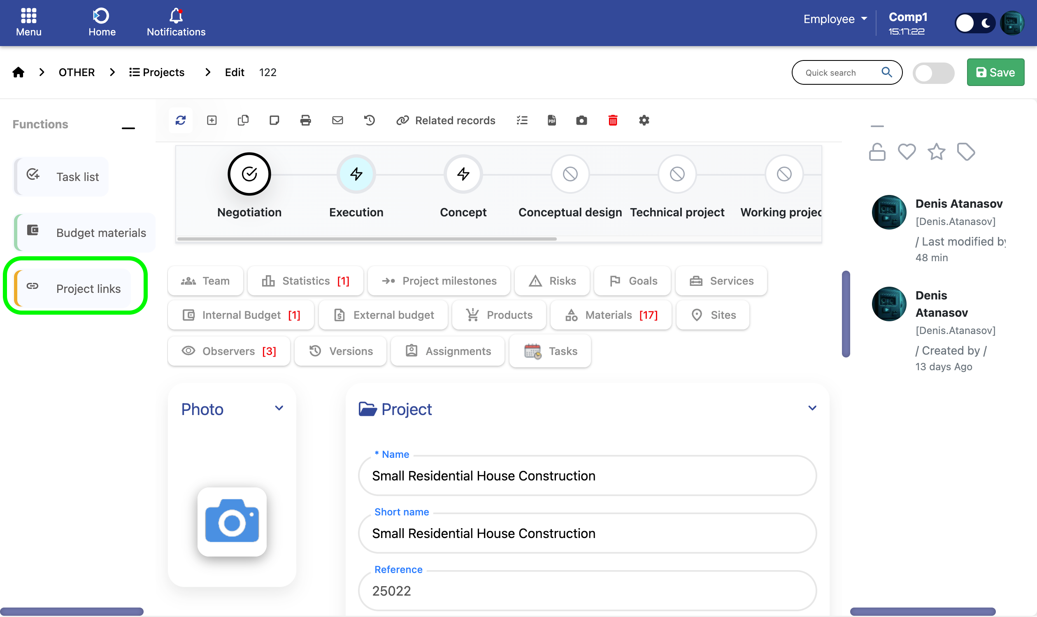This screenshot has width=1037, height=617.
Task: Click the history clock icon
Action: [370, 121]
